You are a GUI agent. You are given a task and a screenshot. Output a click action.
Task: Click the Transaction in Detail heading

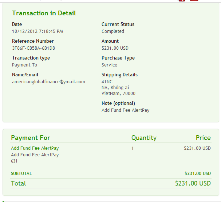pyautogui.click(x=44, y=14)
